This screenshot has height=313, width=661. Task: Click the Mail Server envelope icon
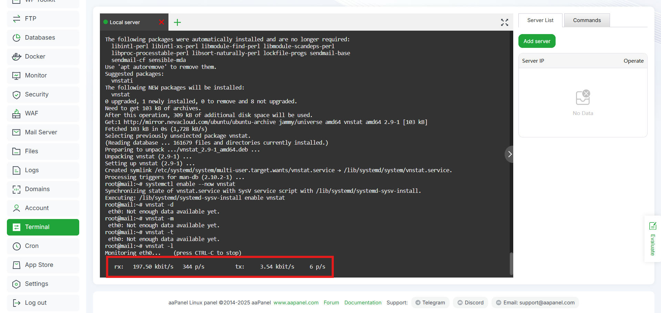pyautogui.click(x=17, y=132)
